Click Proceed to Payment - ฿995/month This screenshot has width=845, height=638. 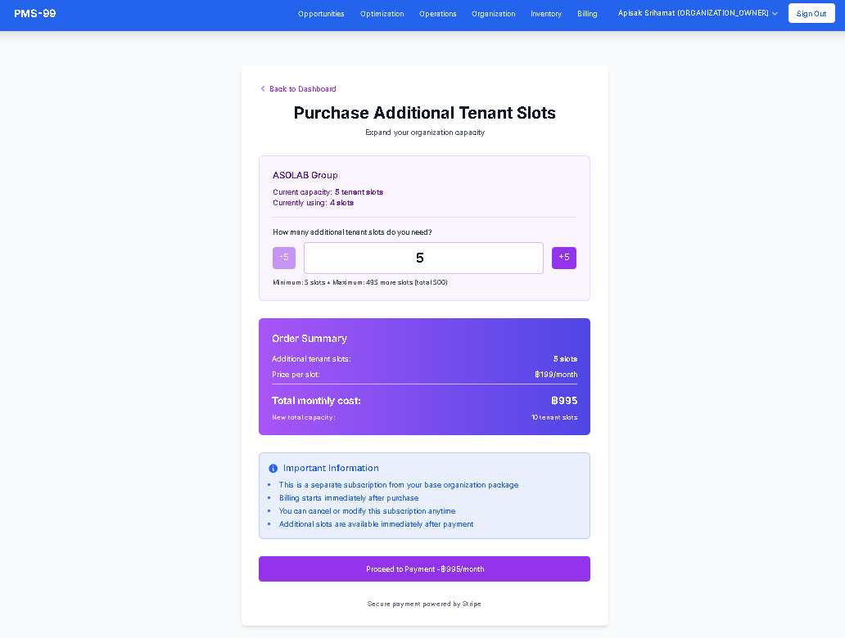click(423, 568)
